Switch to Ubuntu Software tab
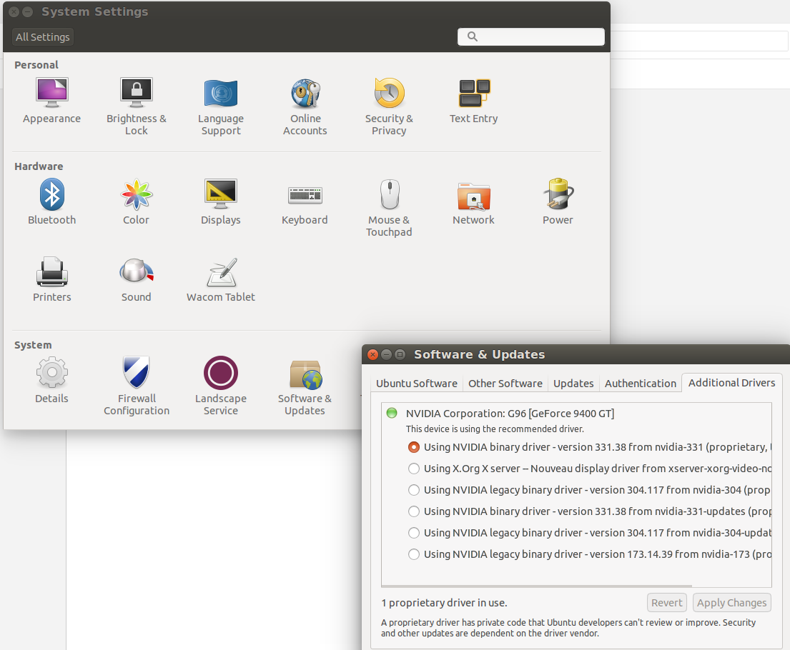The image size is (790, 650). coord(417,383)
